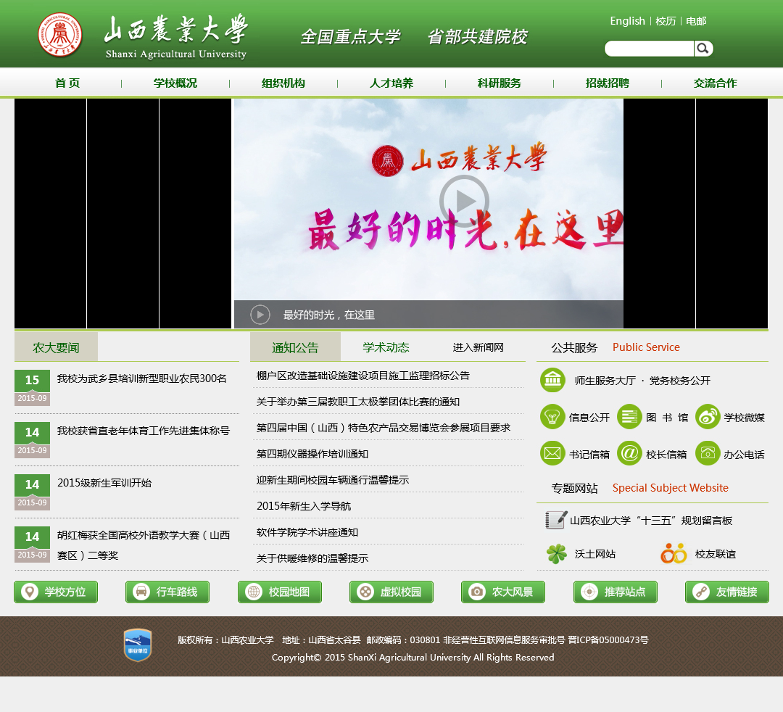Open the 组织机构 navigation menu
Image resolution: width=783 pixels, height=712 pixels.
coord(283,83)
